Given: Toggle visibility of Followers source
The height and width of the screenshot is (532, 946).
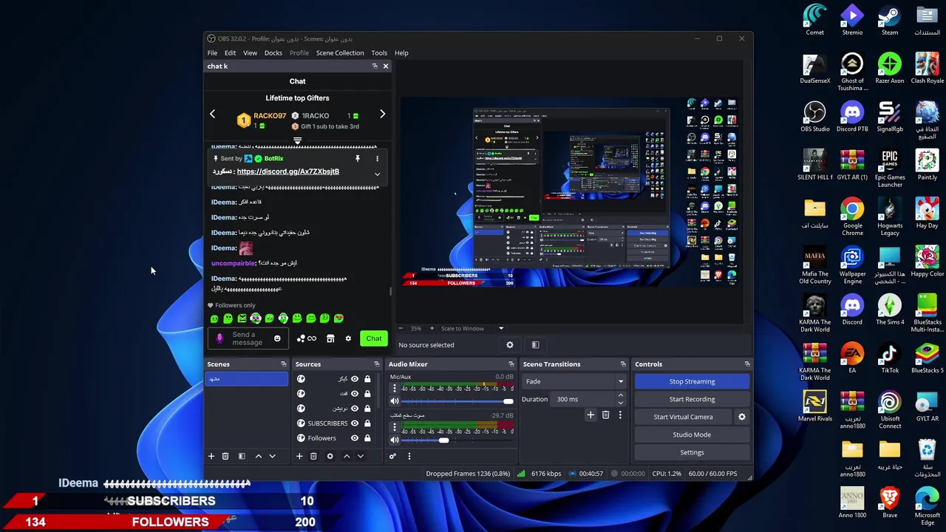Looking at the screenshot, I should coord(354,438).
